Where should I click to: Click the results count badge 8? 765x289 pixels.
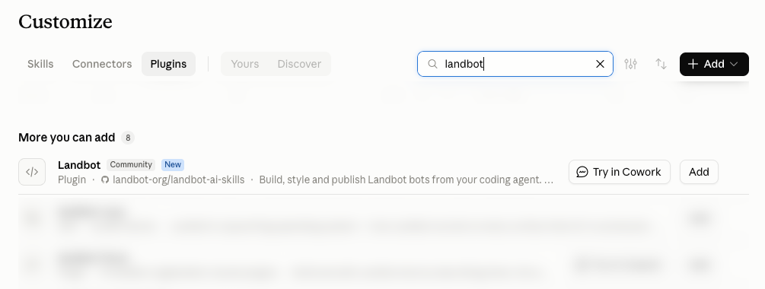coord(128,138)
